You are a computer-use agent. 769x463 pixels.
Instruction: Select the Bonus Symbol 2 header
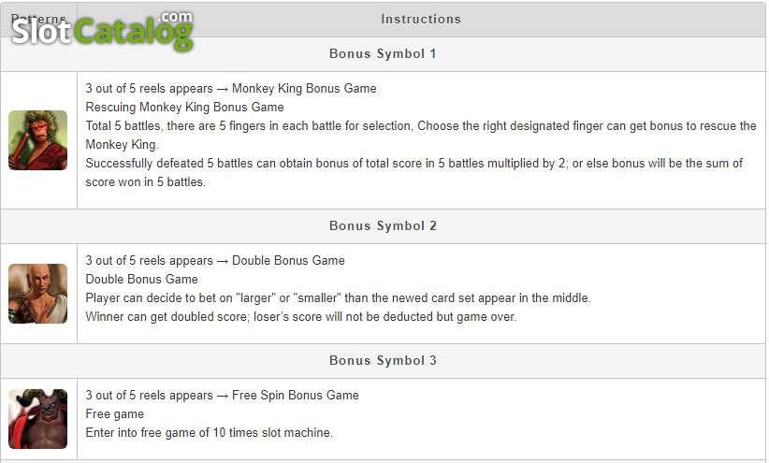tap(383, 226)
